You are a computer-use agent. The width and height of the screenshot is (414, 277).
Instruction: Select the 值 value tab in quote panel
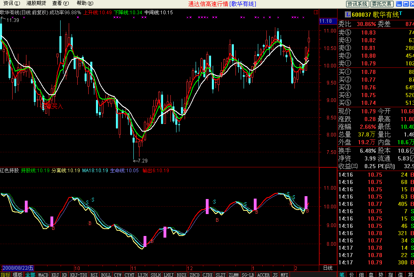pos(400,275)
